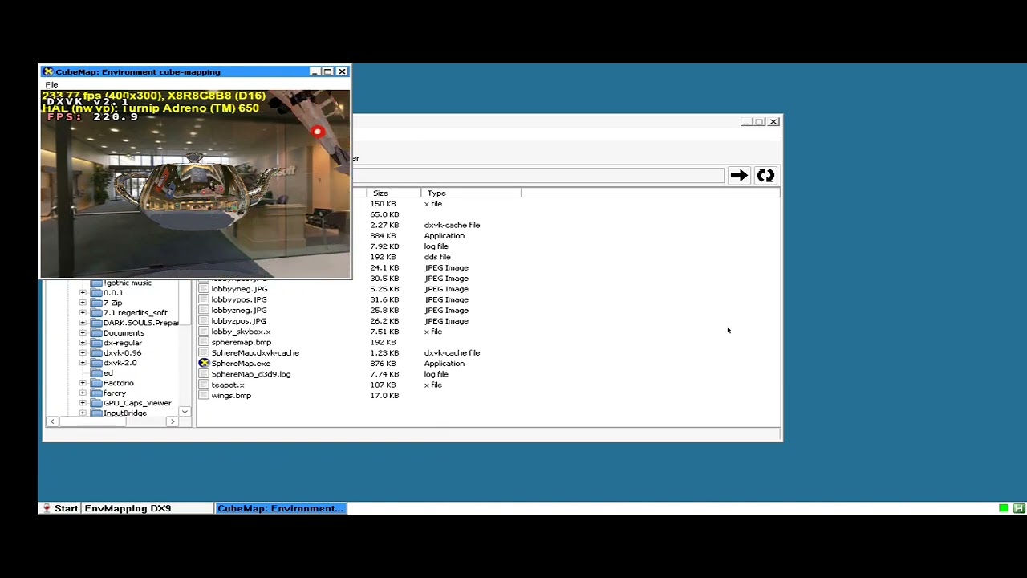Click the Go arrow button in file explorer
Screen dimensions: 1027x578
coord(739,175)
